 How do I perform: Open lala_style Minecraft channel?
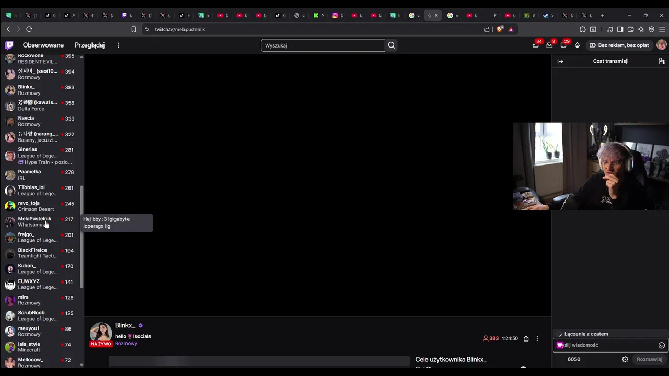pos(41,347)
